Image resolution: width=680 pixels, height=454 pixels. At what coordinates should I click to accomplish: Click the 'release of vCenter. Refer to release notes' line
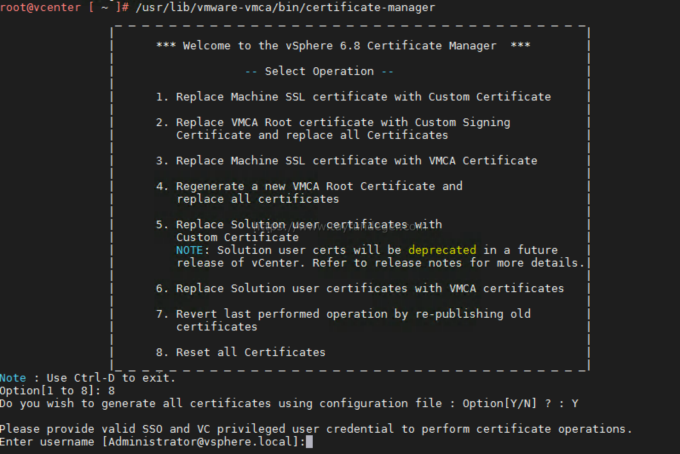pyautogui.click(x=380, y=263)
